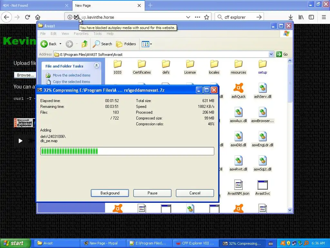This screenshot has width=330, height=248.
Task: Select the Certificates folder
Action: point(142,67)
